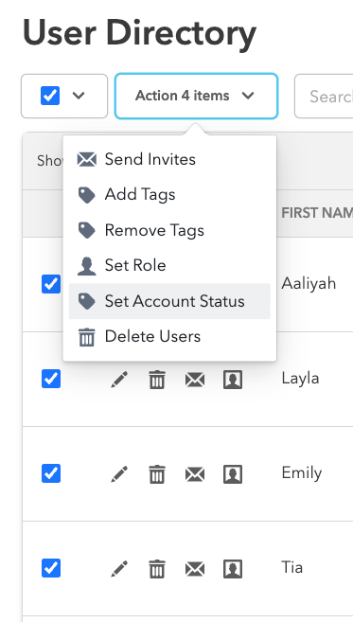This screenshot has height=622, width=353.
Task: Choose Set Role from action menu
Action: (x=169, y=266)
